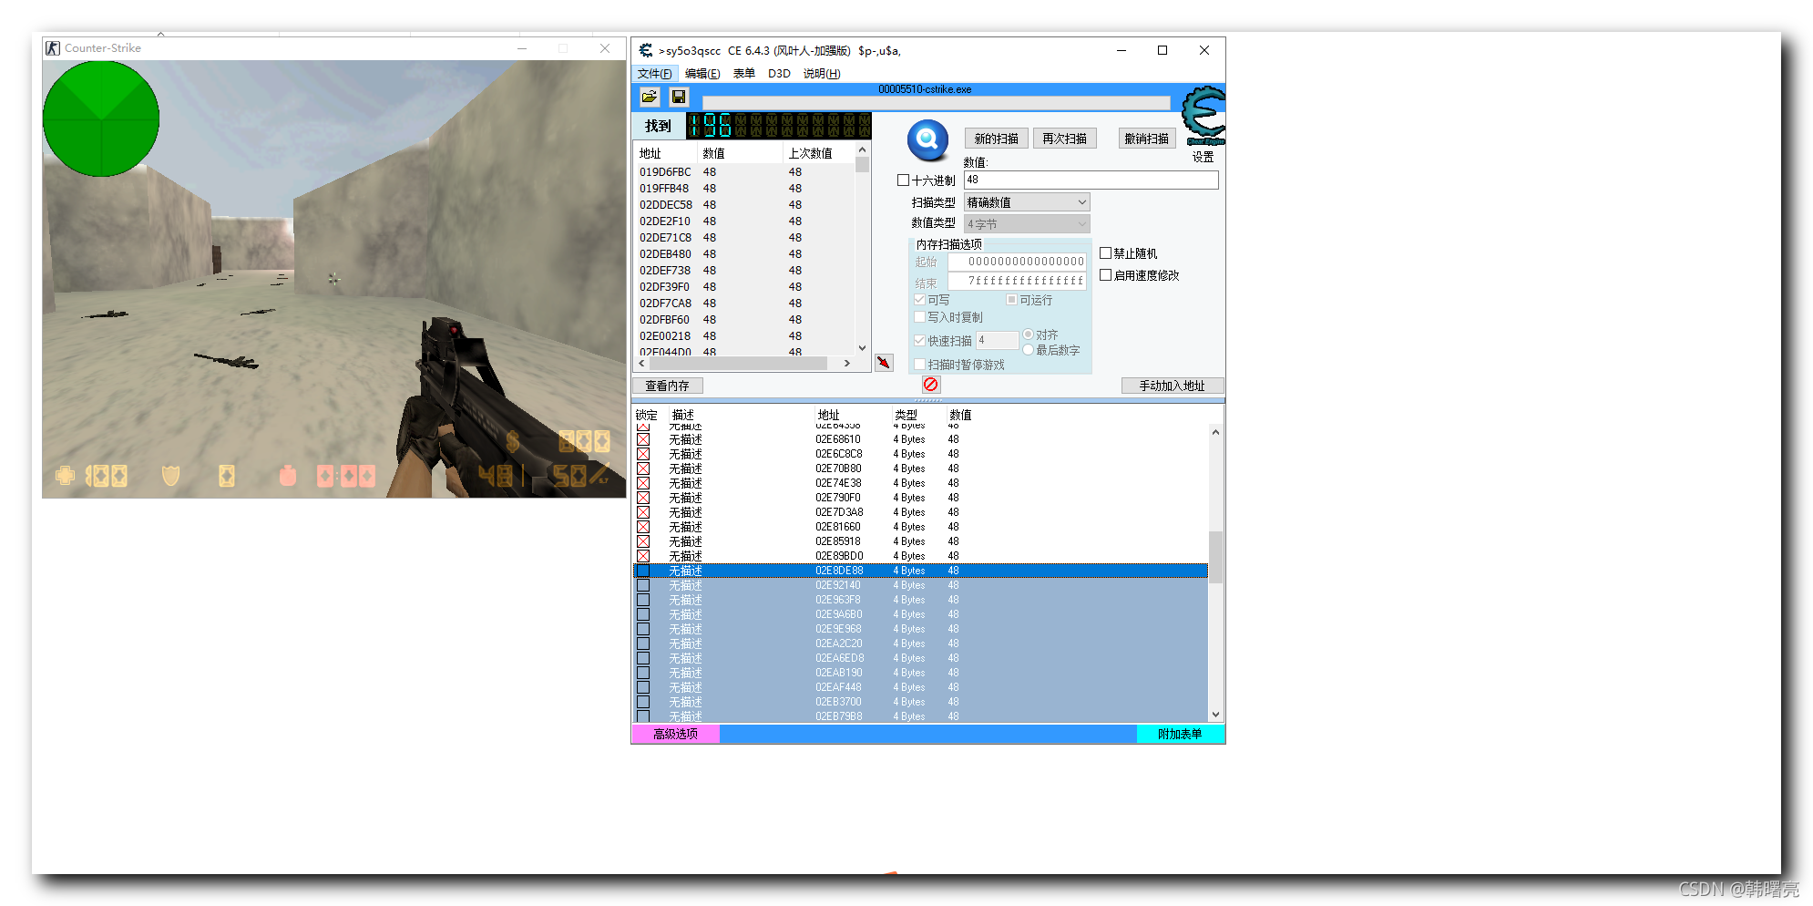This screenshot has width=1813, height=906.
Task: Unlock the frozen address 02E68610
Action: click(643, 439)
